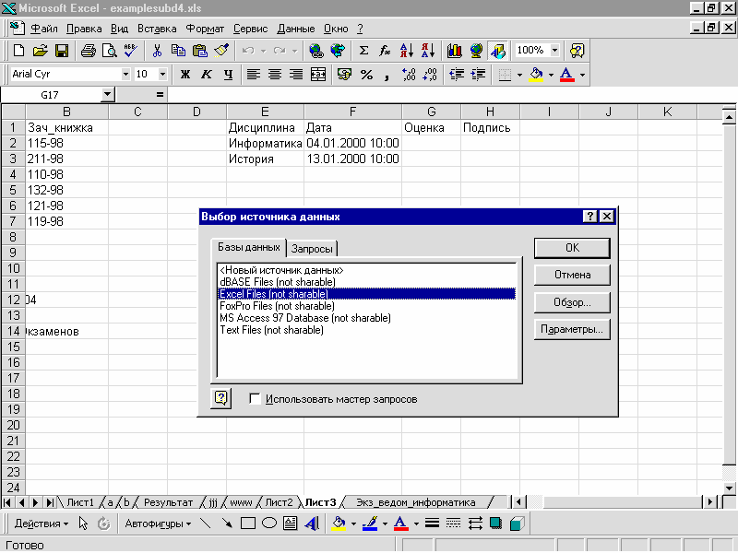Open the Экз_ведом_информатика sheet tab
This screenshot has width=738, height=553.
coord(416,502)
